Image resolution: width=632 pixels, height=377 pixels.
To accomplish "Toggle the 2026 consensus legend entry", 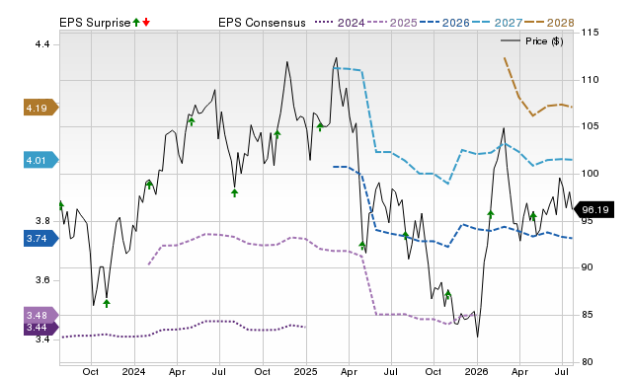I will (444, 23).
